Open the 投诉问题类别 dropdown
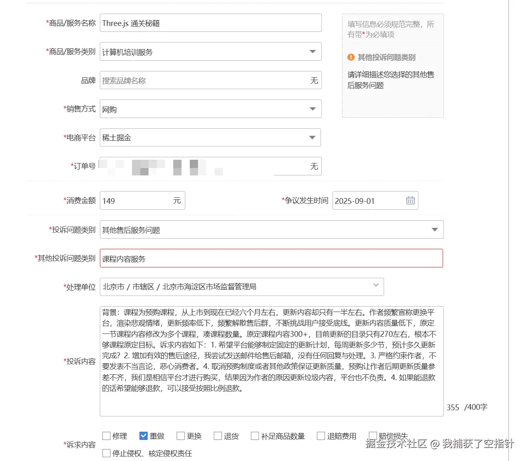 (271, 229)
